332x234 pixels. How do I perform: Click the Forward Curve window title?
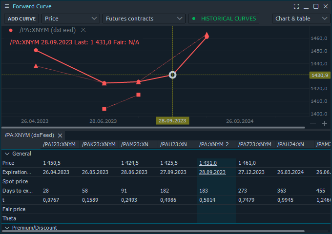point(32,6)
